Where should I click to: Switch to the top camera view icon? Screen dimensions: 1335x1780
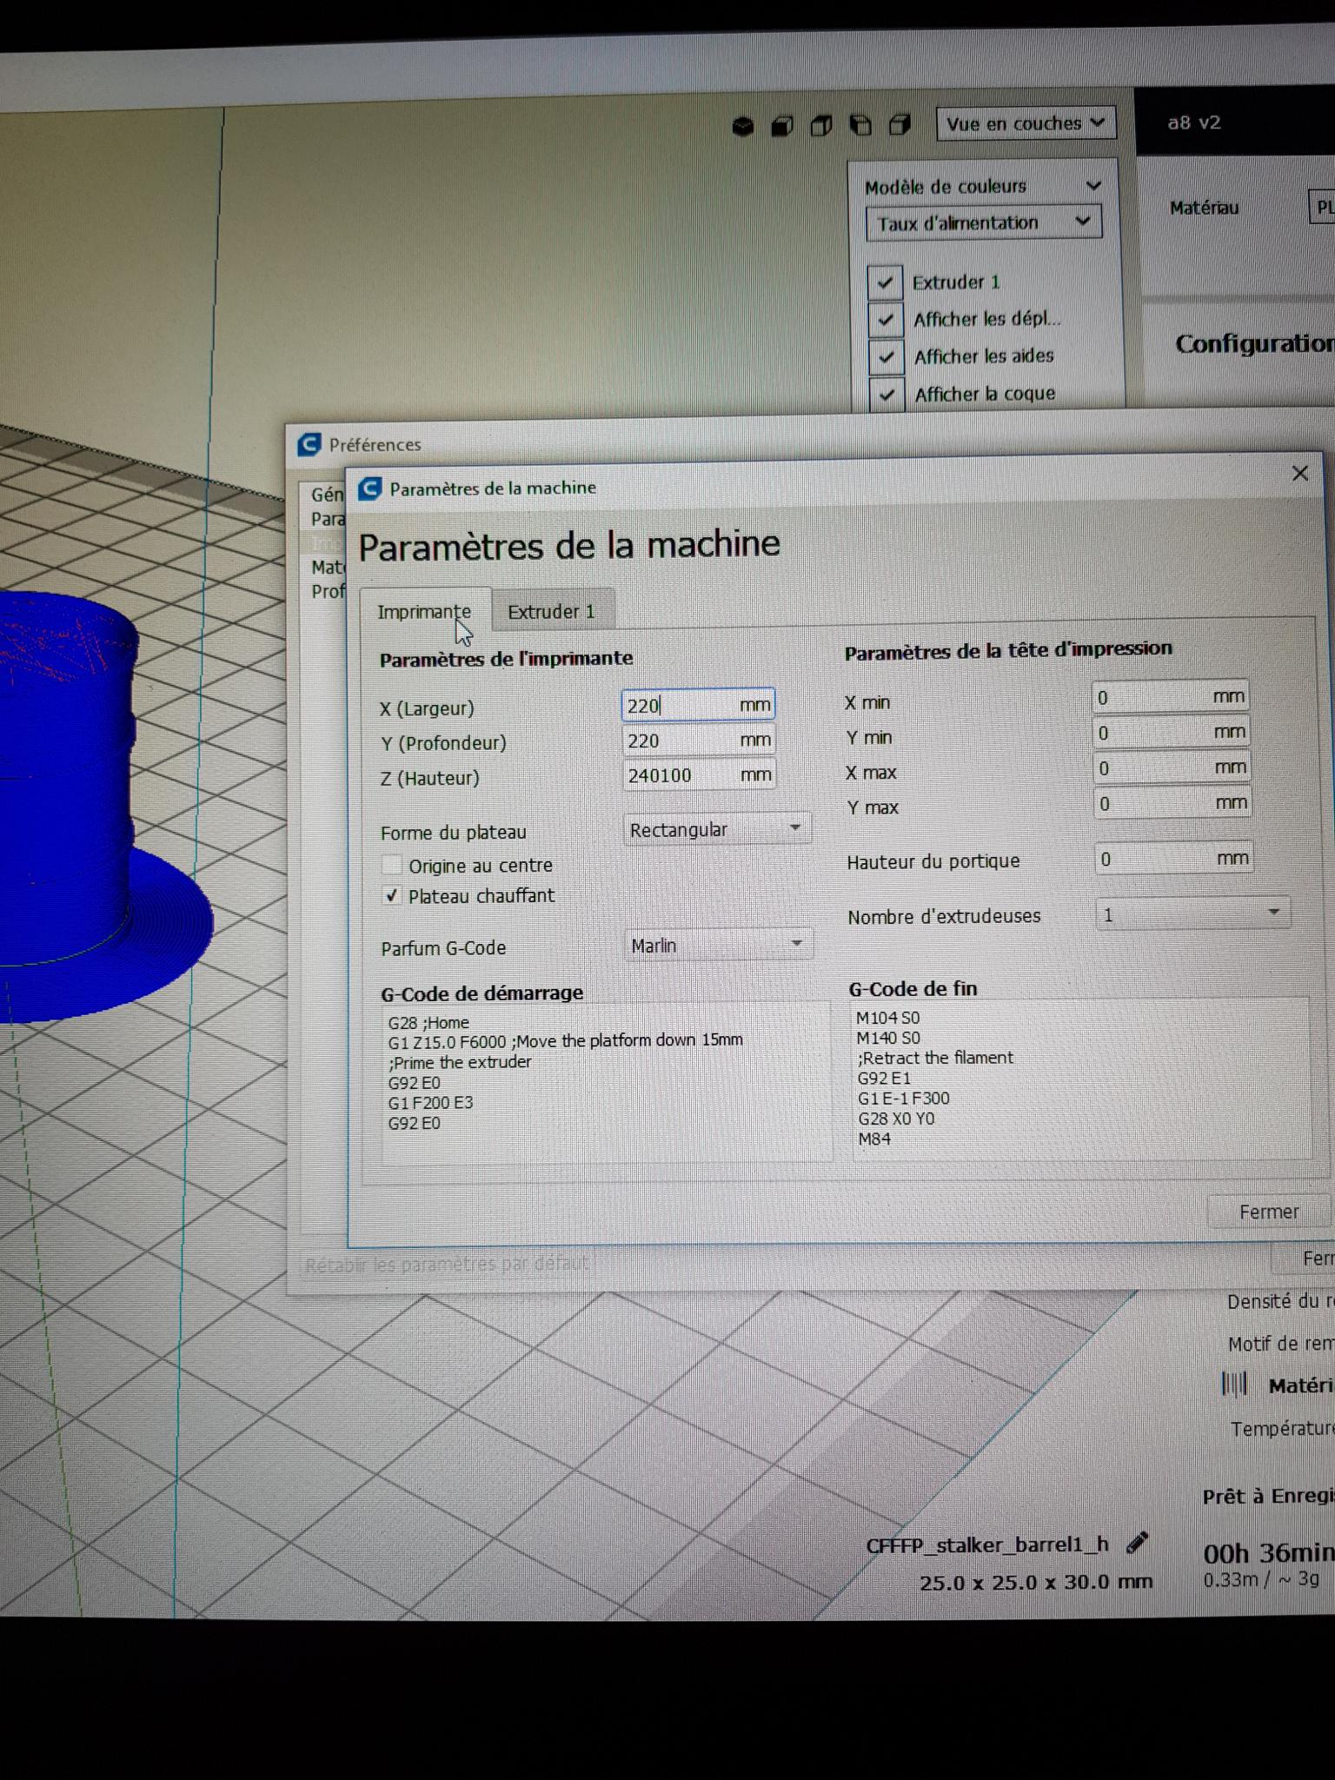(821, 127)
